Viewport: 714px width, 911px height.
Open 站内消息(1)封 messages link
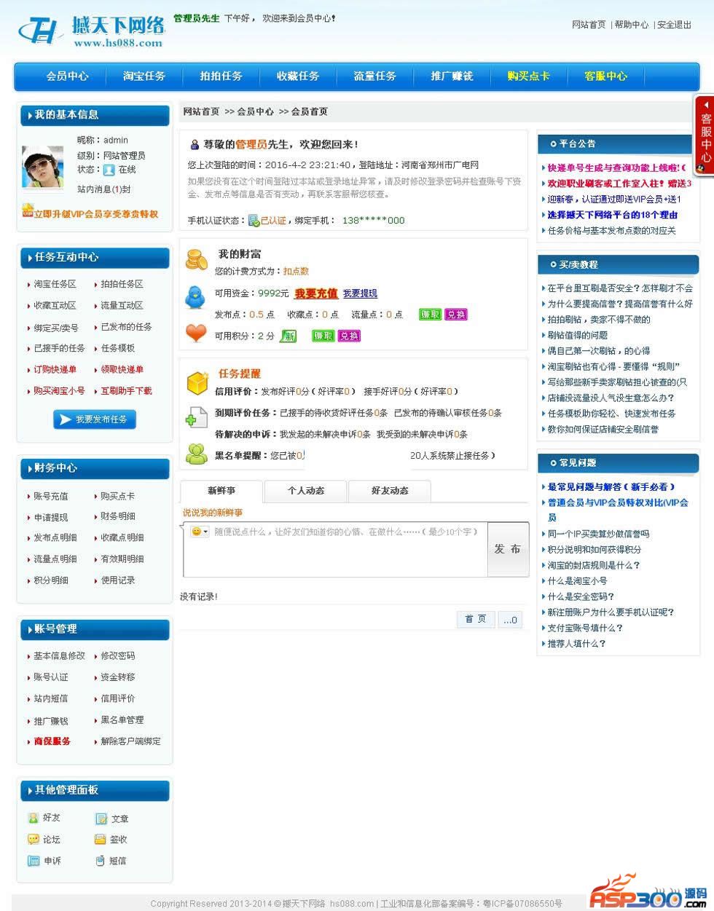coord(104,189)
